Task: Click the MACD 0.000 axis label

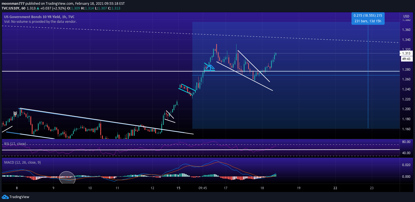Action: (406, 177)
